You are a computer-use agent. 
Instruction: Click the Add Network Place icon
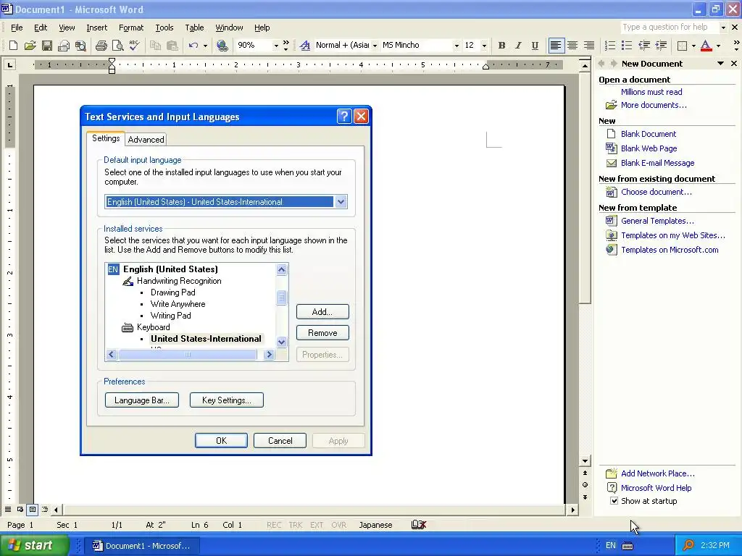point(612,473)
